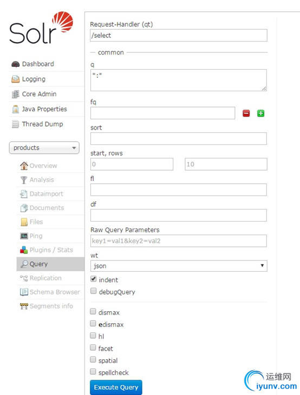The width and height of the screenshot is (300, 395).
Task: Open the wt json format dropdown
Action: (x=179, y=266)
